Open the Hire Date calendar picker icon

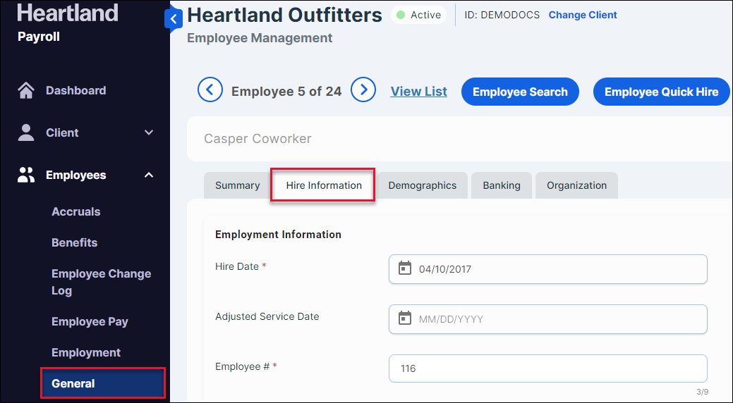click(404, 268)
